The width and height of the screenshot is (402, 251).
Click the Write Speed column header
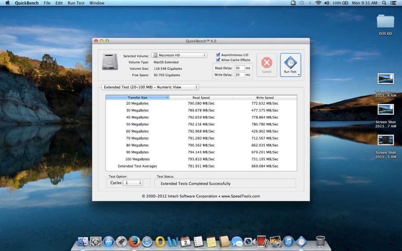point(265,98)
